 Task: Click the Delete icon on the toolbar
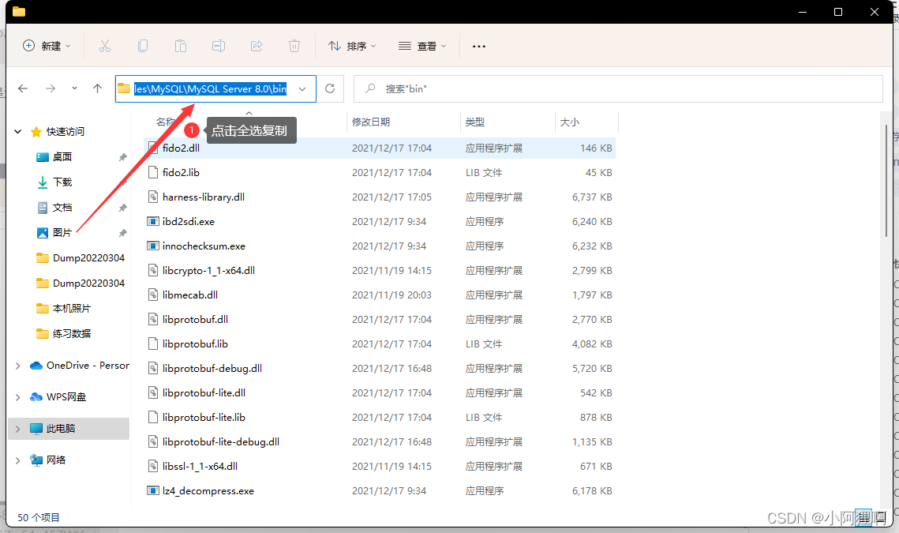(x=294, y=46)
